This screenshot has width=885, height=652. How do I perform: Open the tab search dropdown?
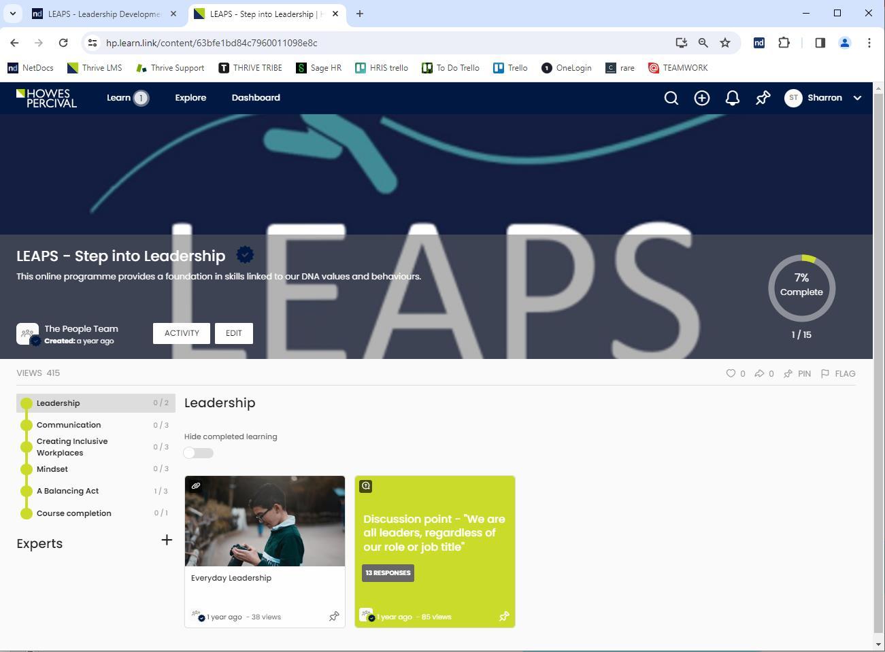point(12,14)
